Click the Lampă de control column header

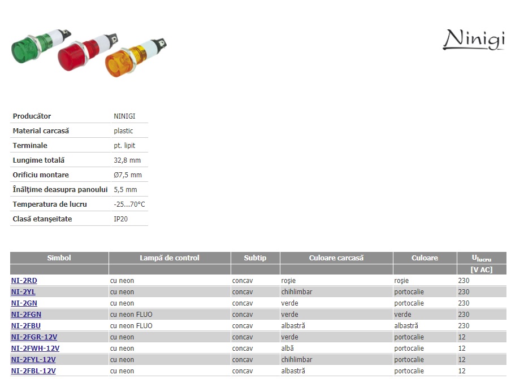[170, 258]
